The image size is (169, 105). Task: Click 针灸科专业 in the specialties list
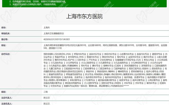56,86
